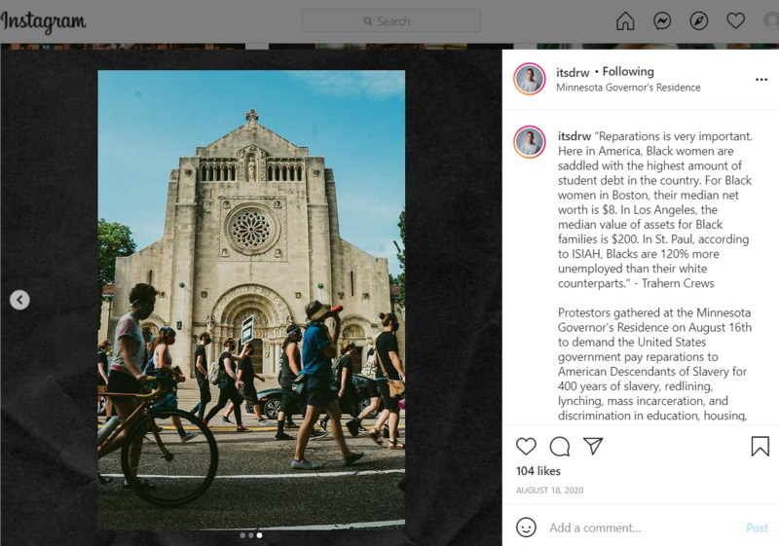Open the three-dot post options menu
This screenshot has width=779, height=546.
(x=760, y=80)
